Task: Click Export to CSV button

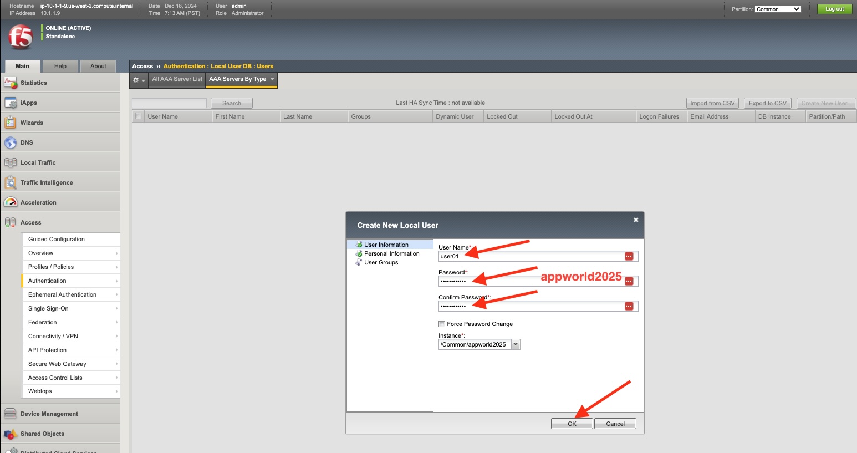Action: tap(768, 103)
